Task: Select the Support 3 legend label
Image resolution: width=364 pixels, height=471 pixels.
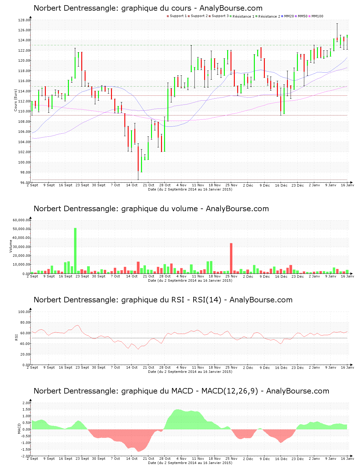Action: coord(220,16)
